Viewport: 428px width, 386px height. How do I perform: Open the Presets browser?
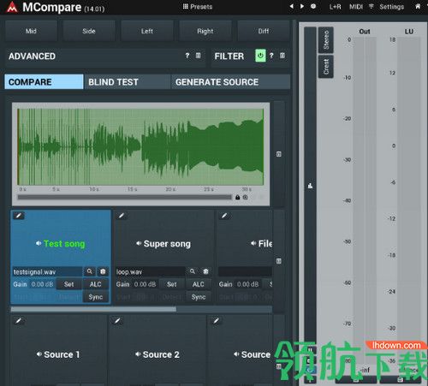point(198,6)
